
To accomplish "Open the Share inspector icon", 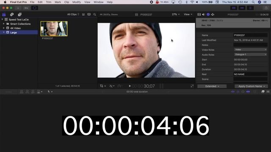I will pyautogui.click(x=213, y=14).
